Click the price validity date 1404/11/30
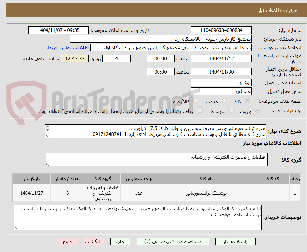 pos(221,72)
